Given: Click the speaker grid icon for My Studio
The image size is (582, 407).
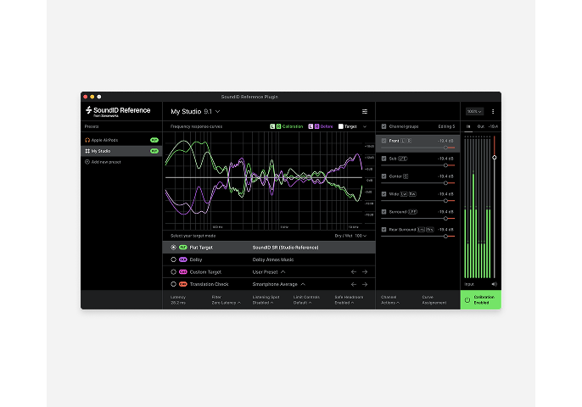Looking at the screenshot, I should point(87,151).
